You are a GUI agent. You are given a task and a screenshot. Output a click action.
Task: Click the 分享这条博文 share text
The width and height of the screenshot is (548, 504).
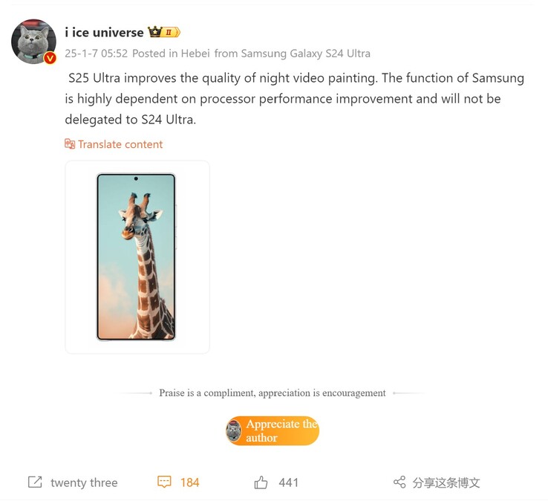[446, 482]
